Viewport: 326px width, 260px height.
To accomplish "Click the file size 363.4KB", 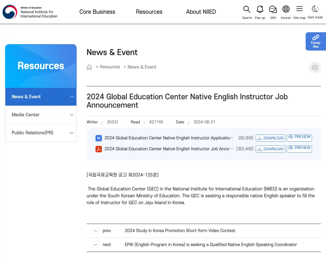I will click(x=245, y=149).
